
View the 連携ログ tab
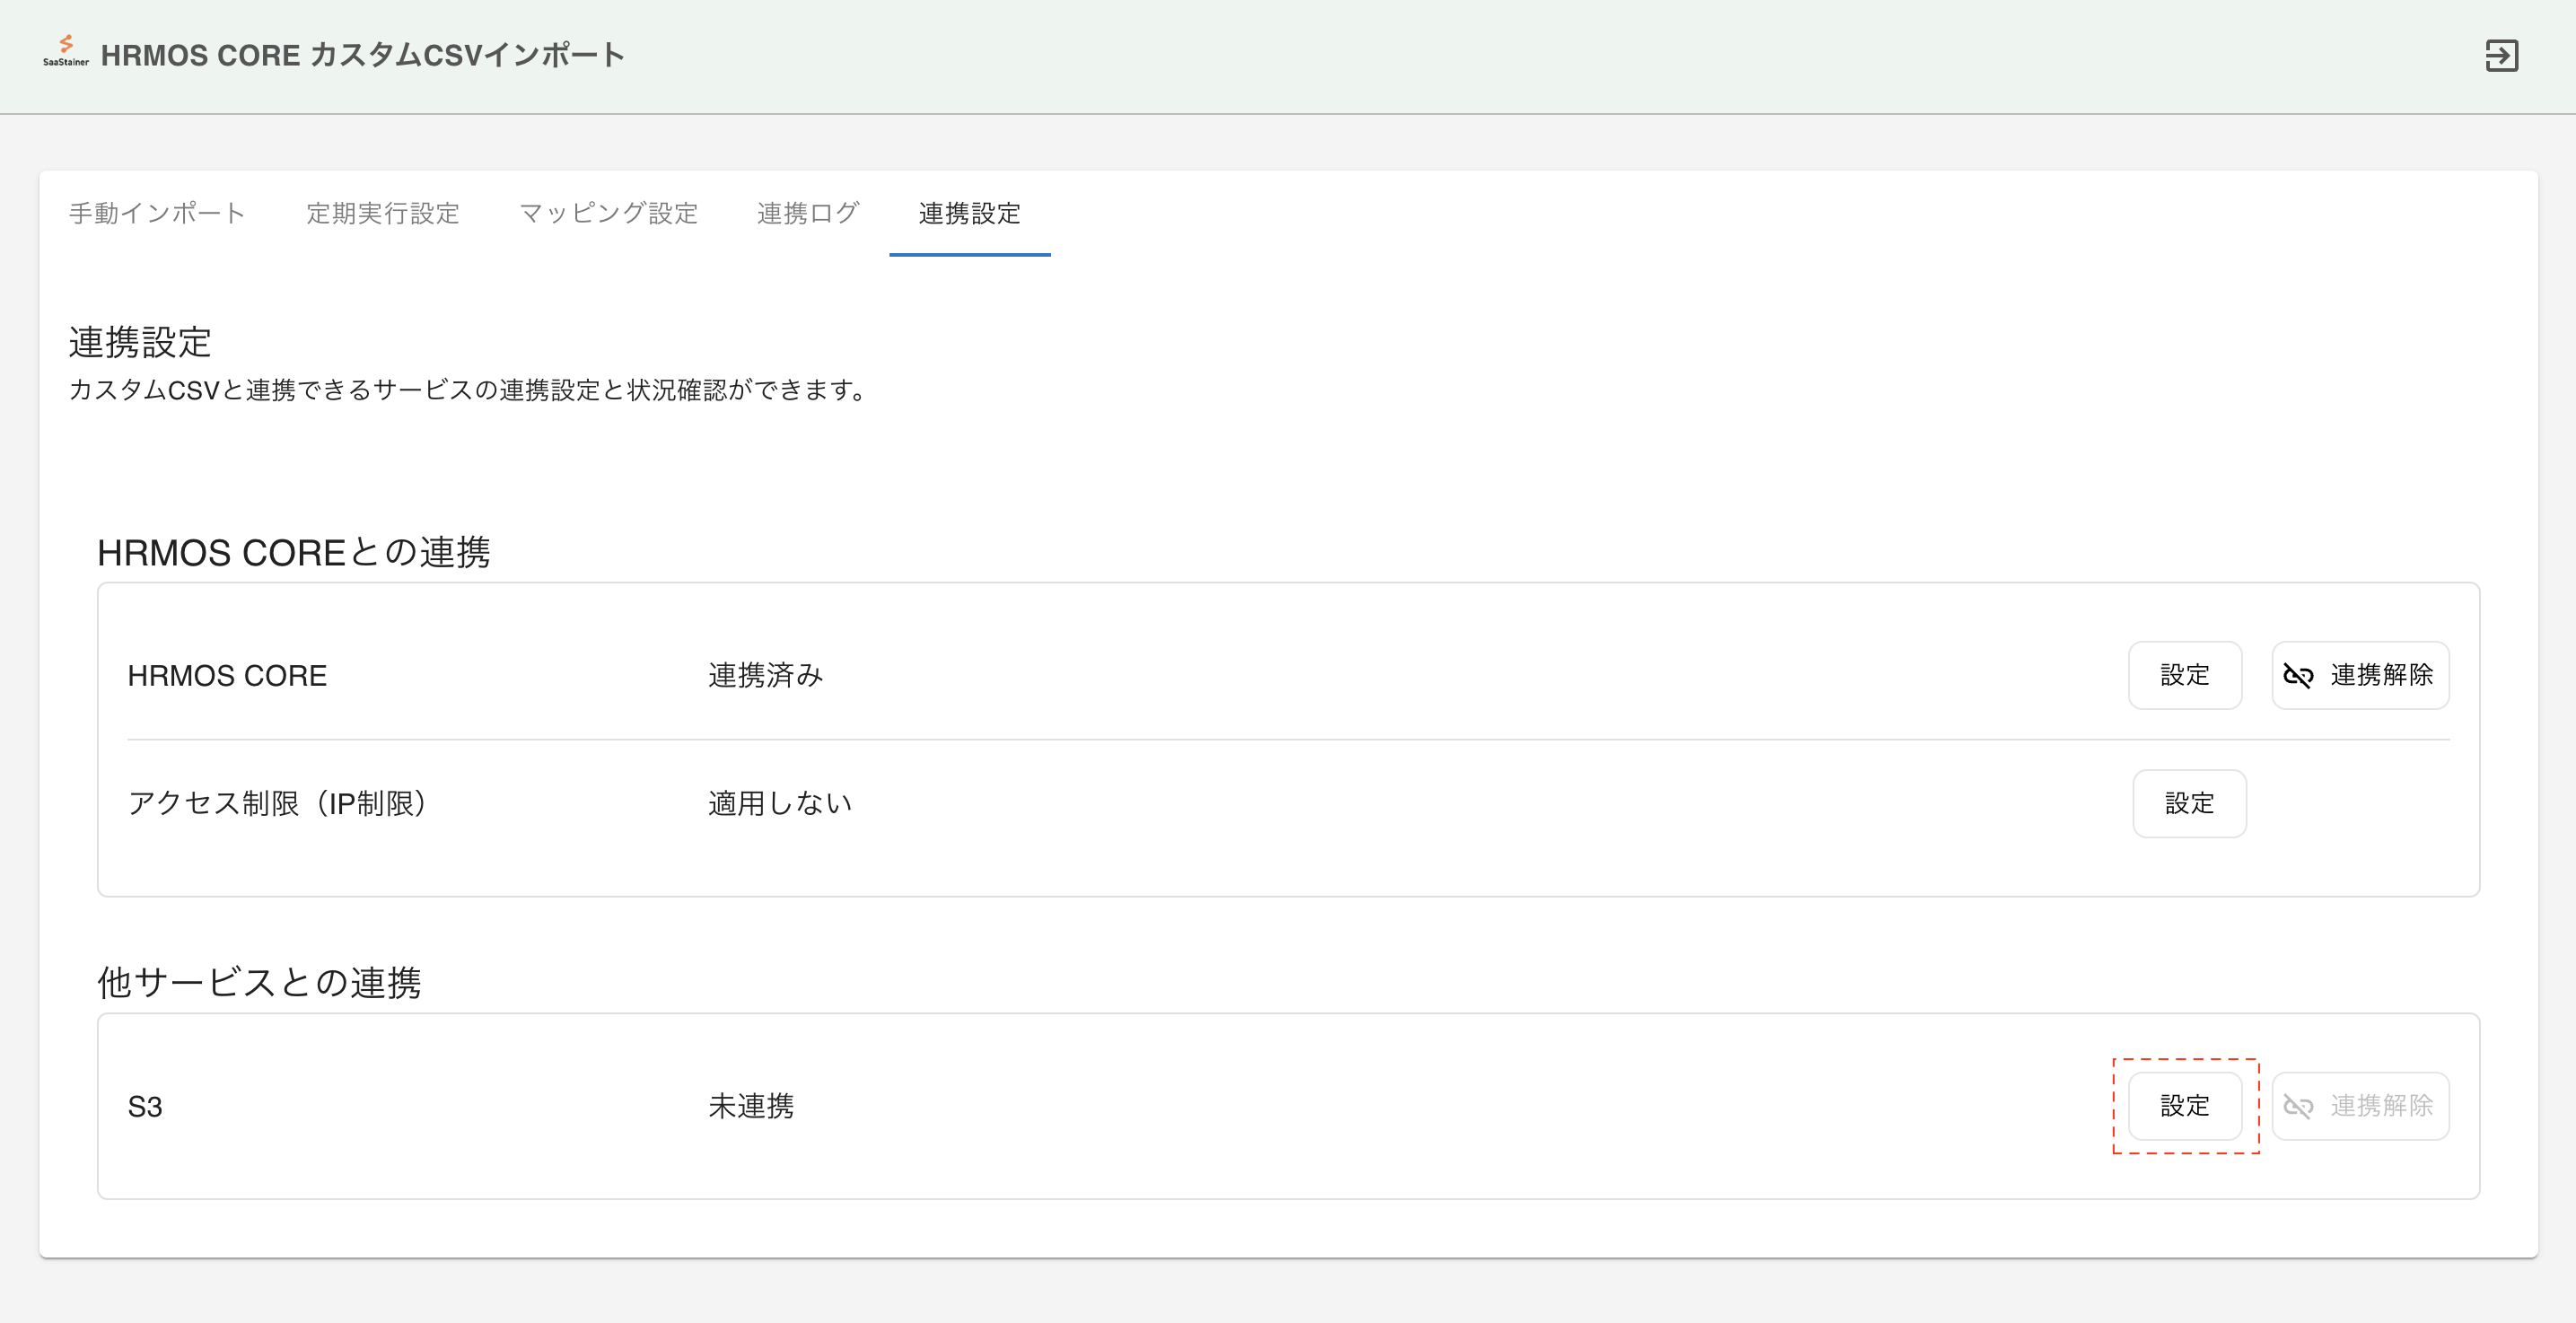coord(808,213)
